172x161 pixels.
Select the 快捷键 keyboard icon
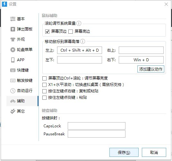[13, 70]
